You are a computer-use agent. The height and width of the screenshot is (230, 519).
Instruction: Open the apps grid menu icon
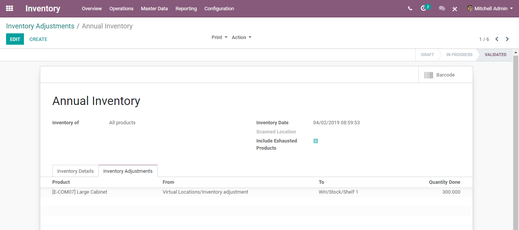9,8
